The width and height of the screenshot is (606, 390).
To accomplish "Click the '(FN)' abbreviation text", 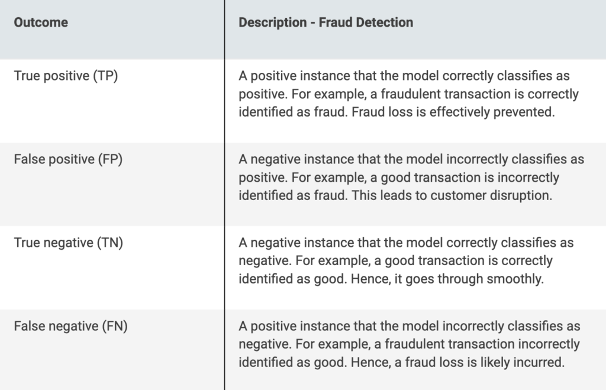I will 115,326.
